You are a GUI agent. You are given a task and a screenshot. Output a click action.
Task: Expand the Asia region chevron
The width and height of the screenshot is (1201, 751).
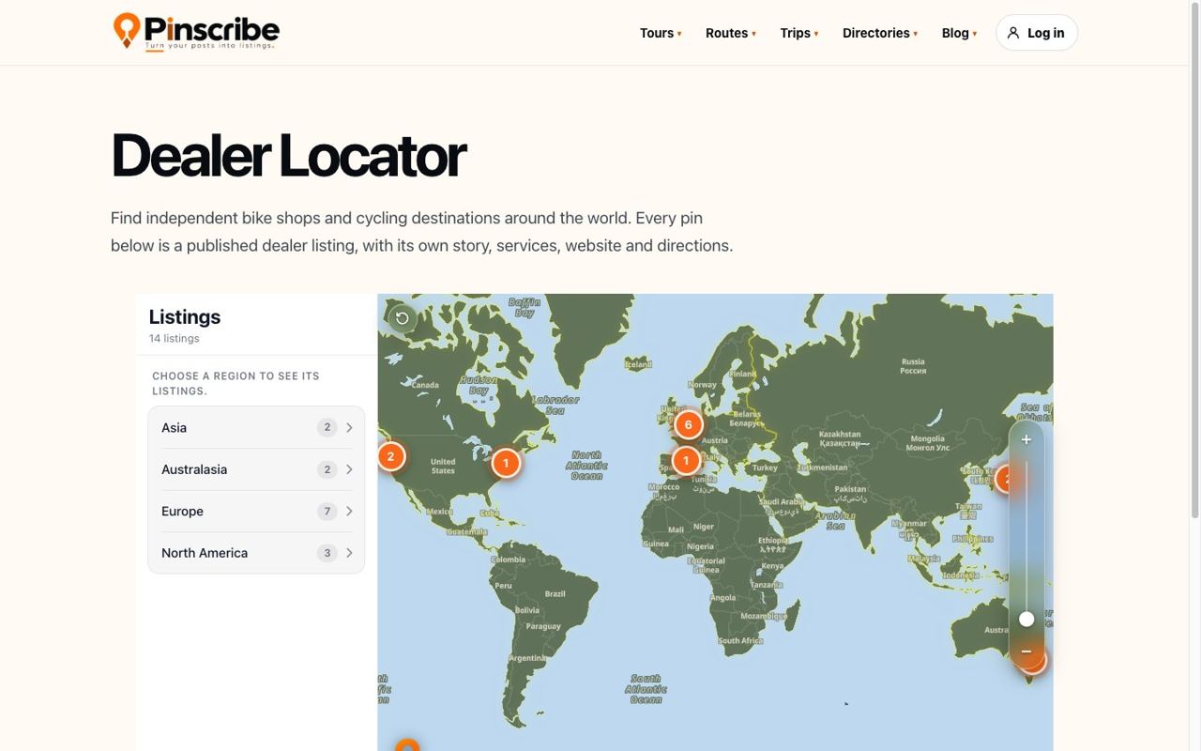pos(349,427)
